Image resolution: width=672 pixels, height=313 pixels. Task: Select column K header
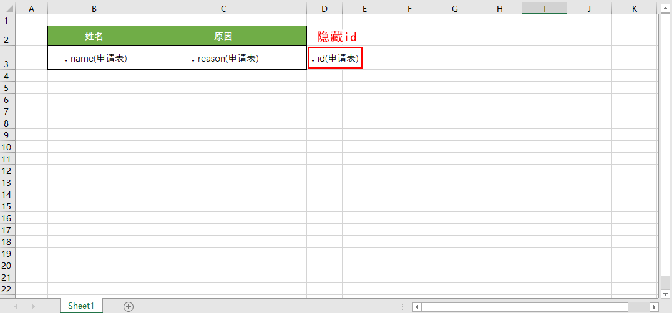point(635,8)
